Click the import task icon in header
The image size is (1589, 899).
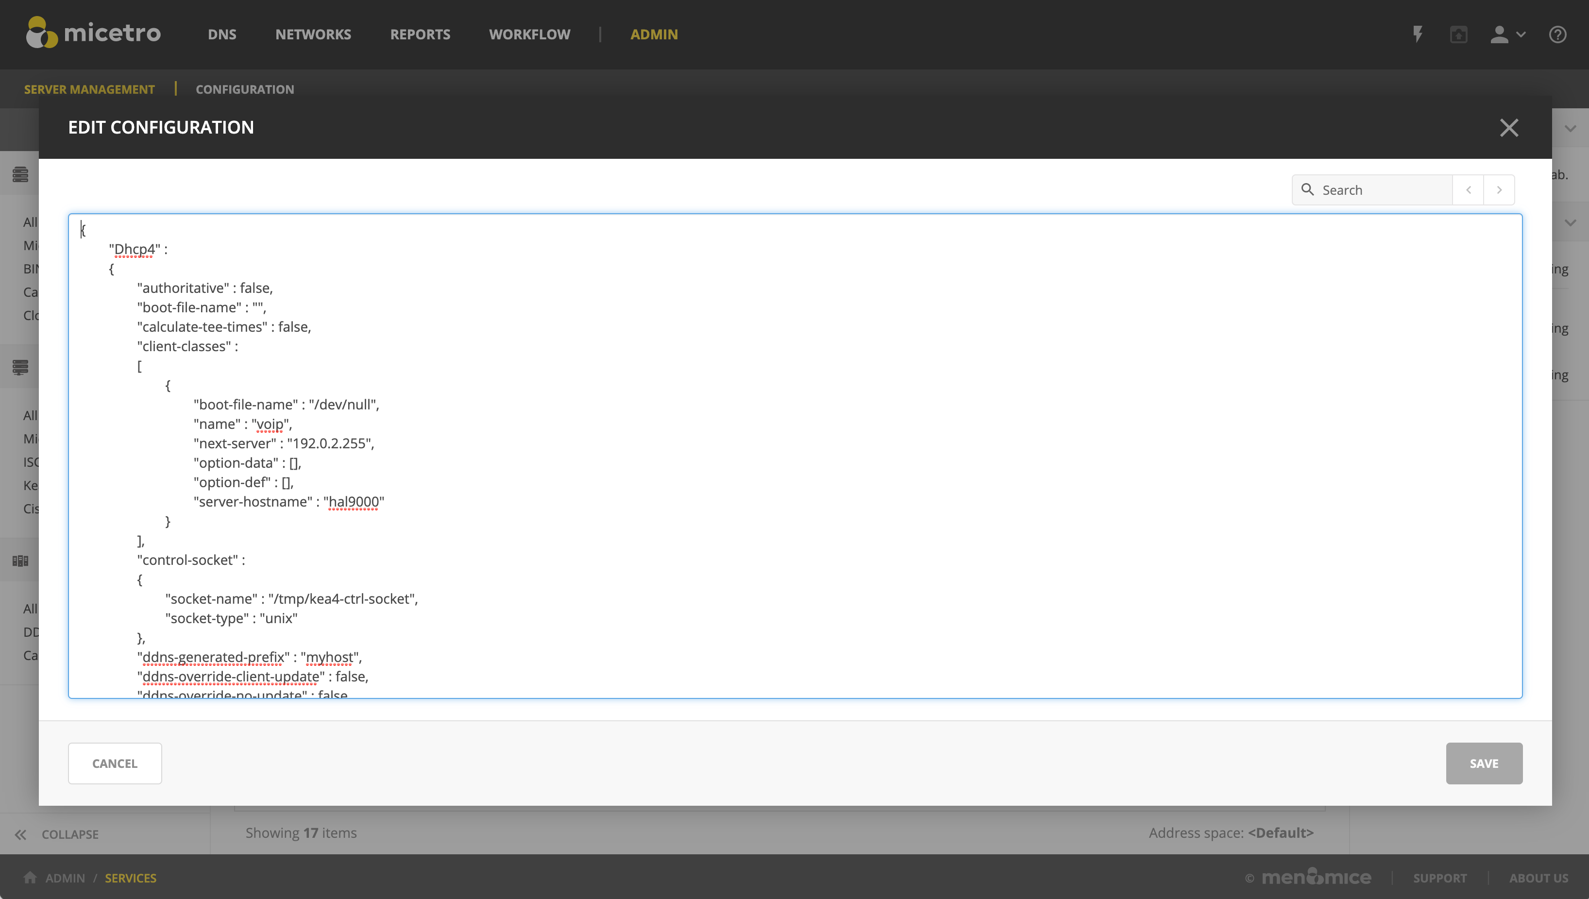1459,34
